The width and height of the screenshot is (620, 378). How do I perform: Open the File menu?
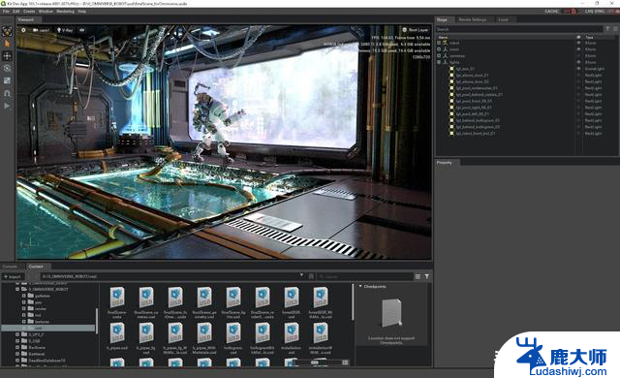6,12
